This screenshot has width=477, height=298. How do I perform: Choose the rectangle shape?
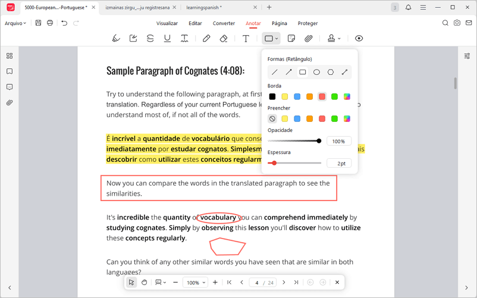(x=302, y=72)
